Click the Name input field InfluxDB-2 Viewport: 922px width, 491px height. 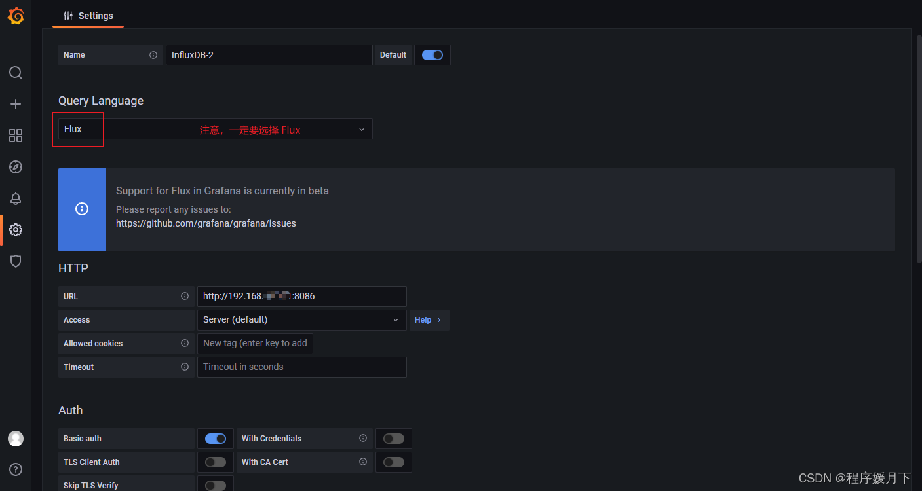pyautogui.click(x=269, y=55)
